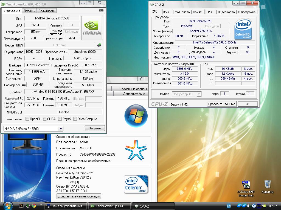The image size is (281, 210).
Task: Click the NVIDIA logo in GPU-Z
Action: 92,28
